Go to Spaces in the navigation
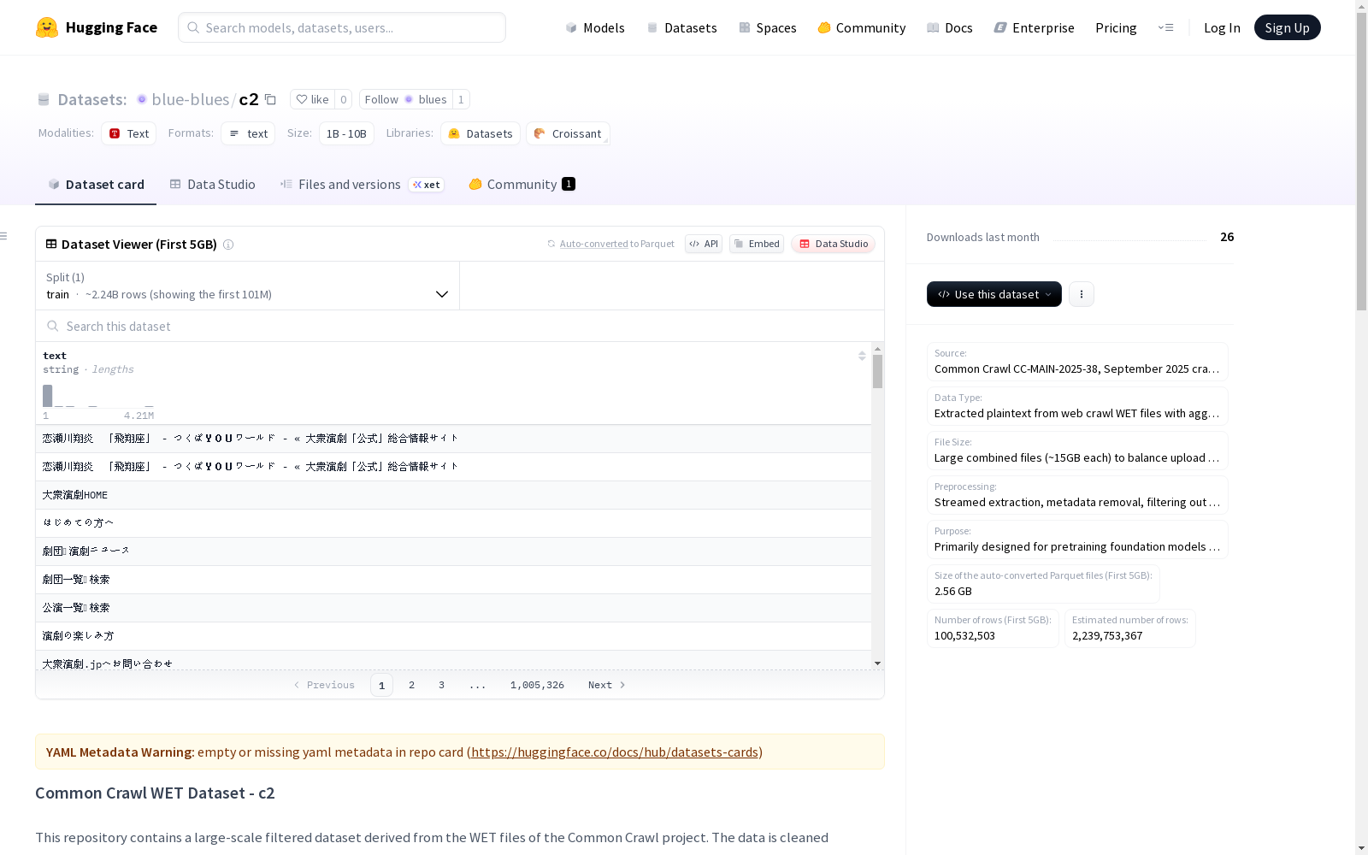The image size is (1368, 855). 768,27
